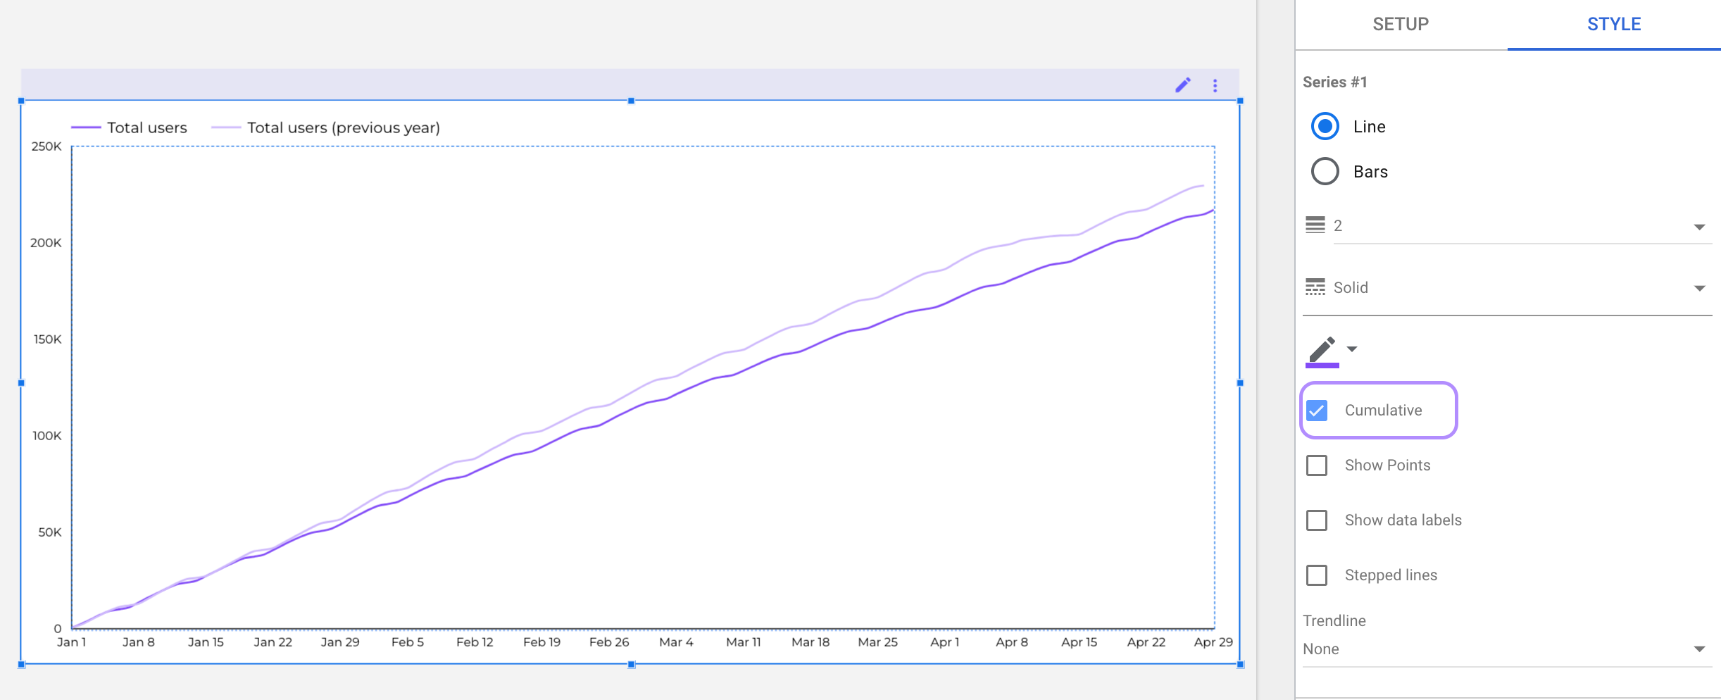Click the Total users (previous year) legend entry
This screenshot has width=1721, height=700.
(x=325, y=127)
